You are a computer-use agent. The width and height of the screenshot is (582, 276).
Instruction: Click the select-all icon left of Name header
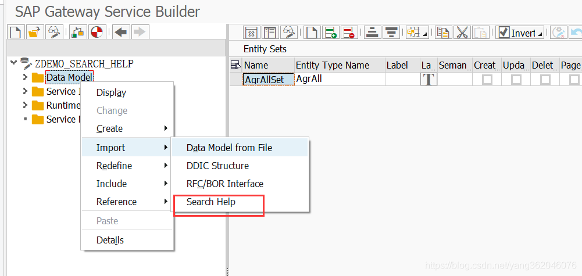coord(235,65)
